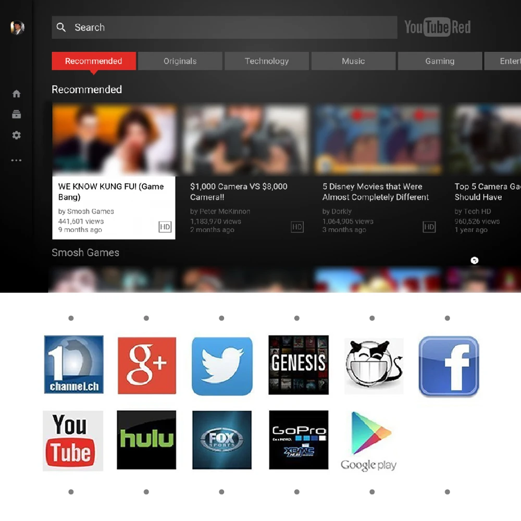Open the subscriptions sidebar icon
521x521 pixels.
(16, 114)
